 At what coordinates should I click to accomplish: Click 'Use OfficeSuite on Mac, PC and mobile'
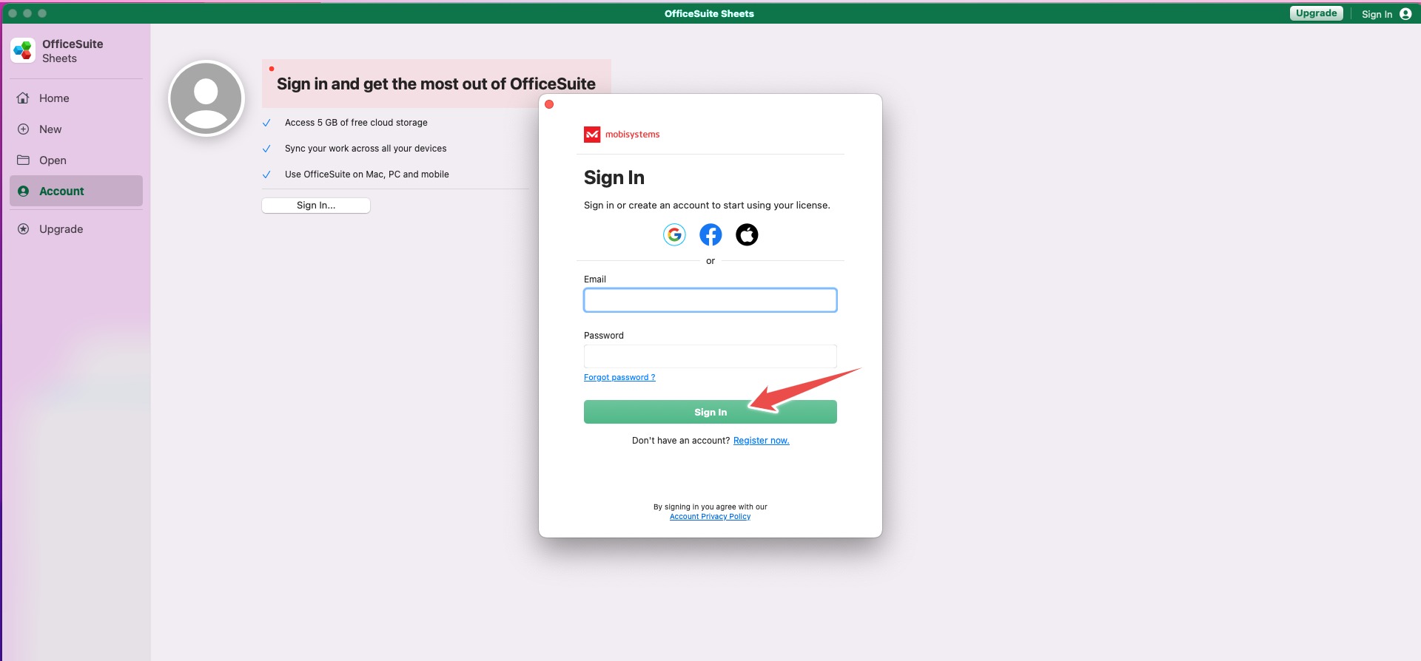[x=367, y=174]
